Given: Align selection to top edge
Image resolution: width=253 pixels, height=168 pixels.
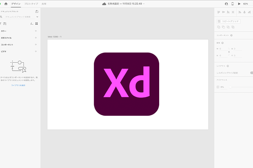Looking at the screenshot, I should (219, 12).
